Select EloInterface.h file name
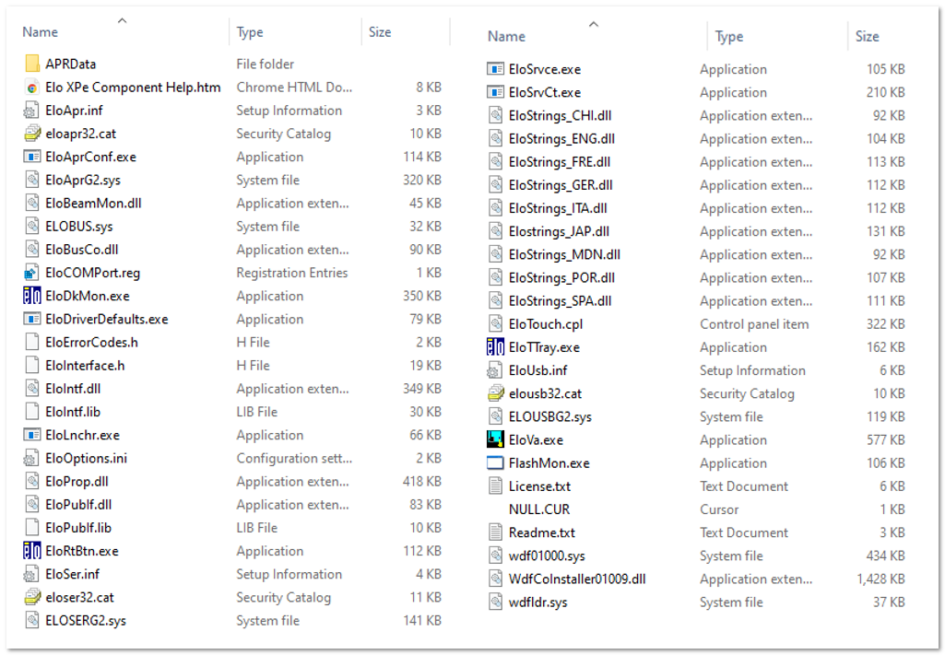Viewport: 945px width, 655px height. coord(85,366)
